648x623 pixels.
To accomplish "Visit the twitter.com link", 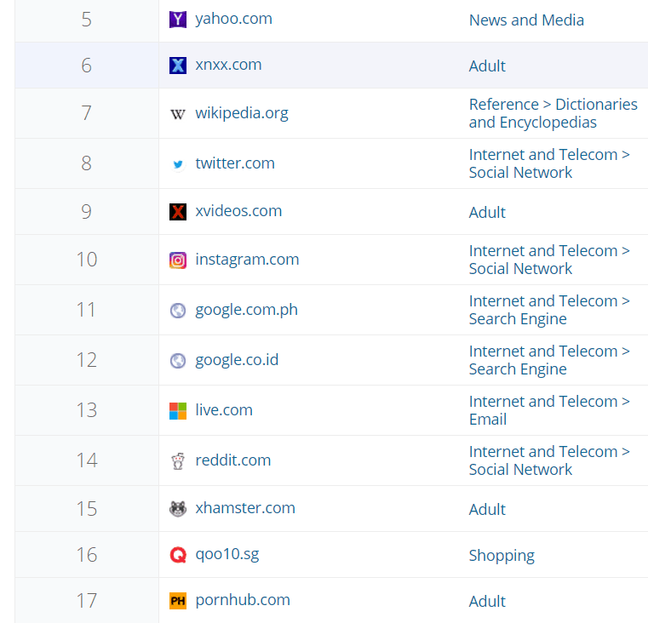I will [x=235, y=163].
